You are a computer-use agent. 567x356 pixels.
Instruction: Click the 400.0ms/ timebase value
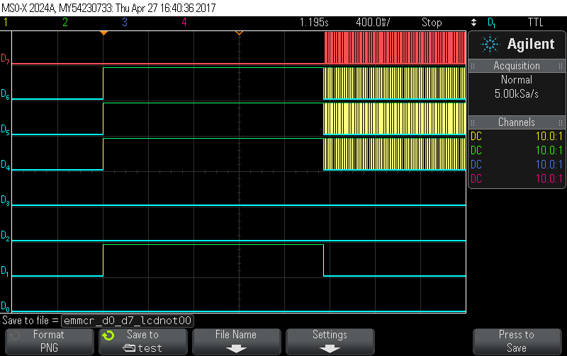[x=373, y=23]
